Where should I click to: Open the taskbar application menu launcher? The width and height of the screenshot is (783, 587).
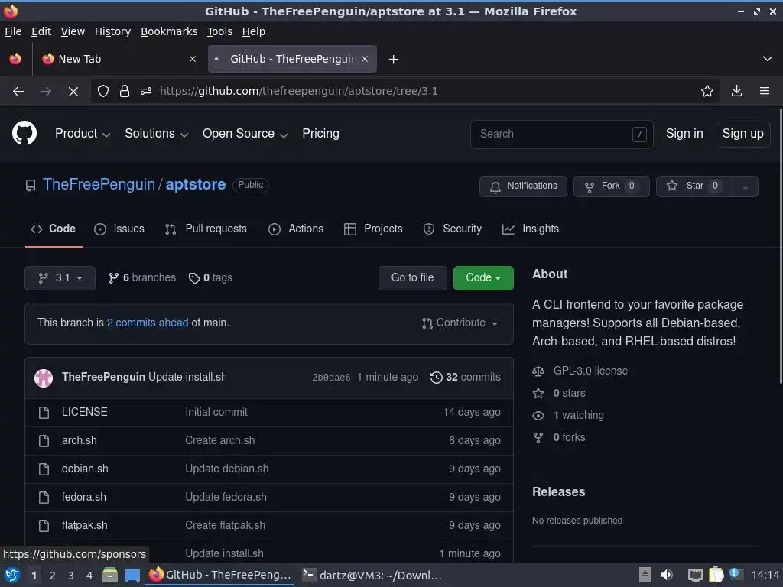click(x=12, y=575)
